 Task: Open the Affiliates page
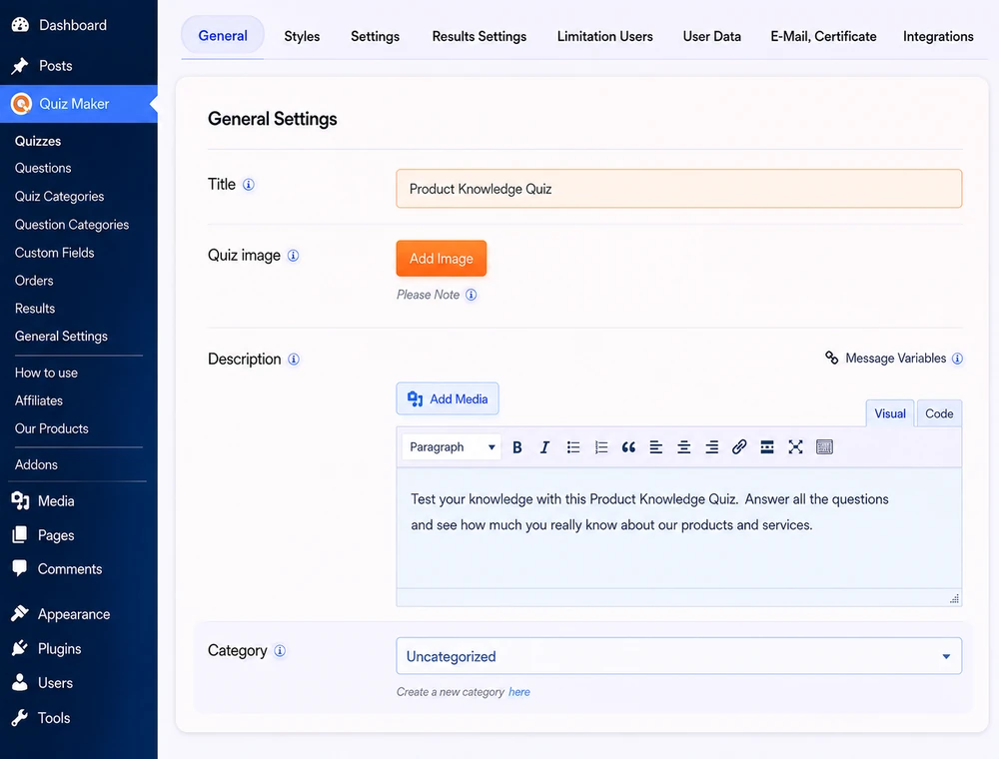(39, 400)
